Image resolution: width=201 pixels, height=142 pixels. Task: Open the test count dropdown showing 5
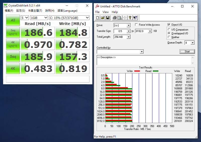pyautogui.click(x=25, y=18)
